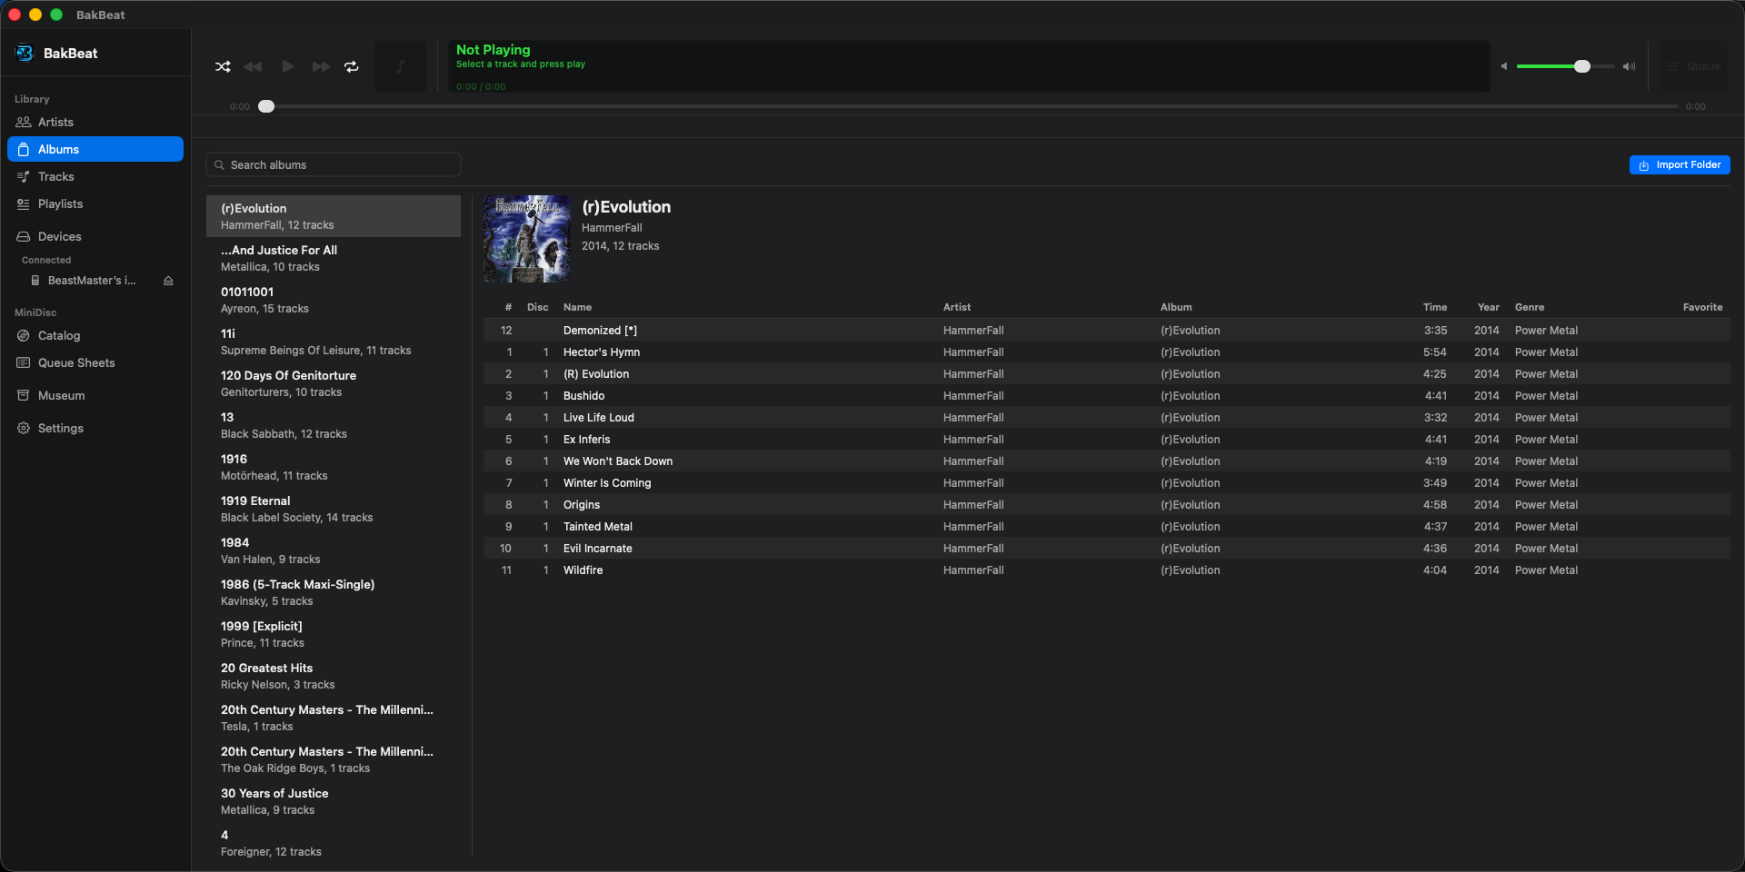Click the now-playing music note artwork

pyautogui.click(x=401, y=65)
